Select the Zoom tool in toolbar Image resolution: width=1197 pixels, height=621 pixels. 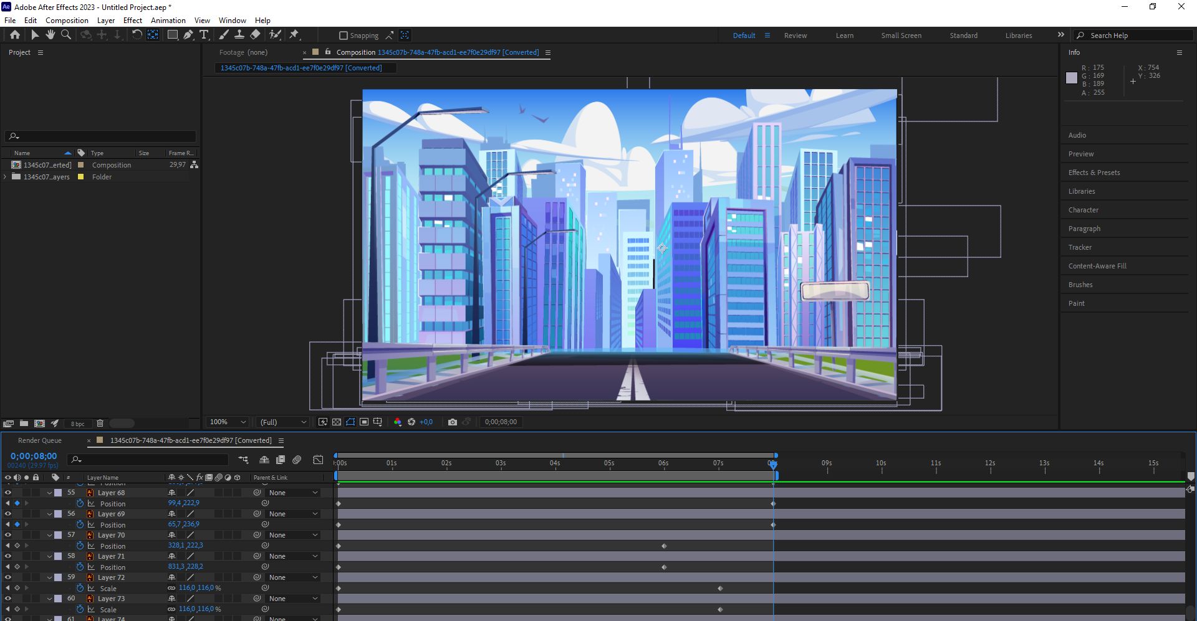pyautogui.click(x=66, y=35)
